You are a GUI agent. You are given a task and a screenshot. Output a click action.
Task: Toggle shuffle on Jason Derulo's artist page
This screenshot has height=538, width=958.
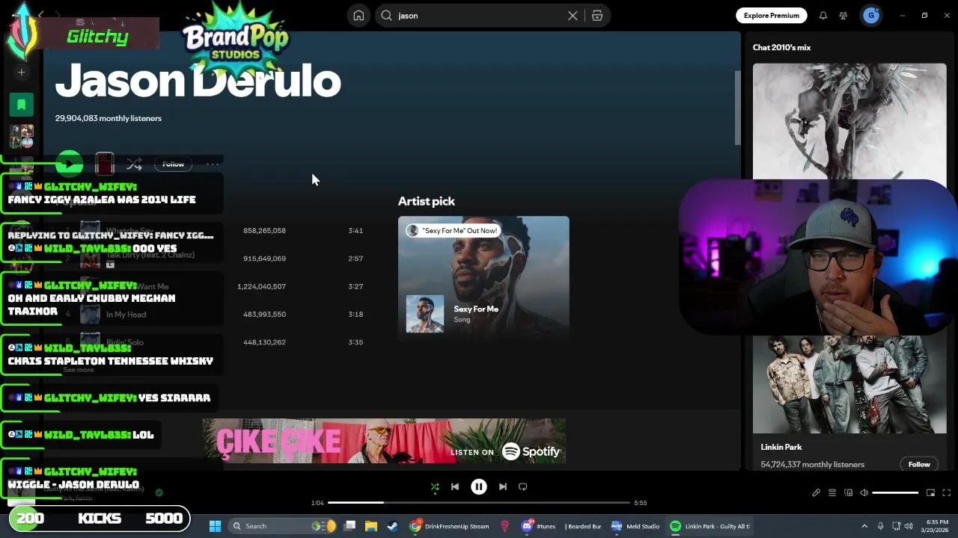[134, 164]
